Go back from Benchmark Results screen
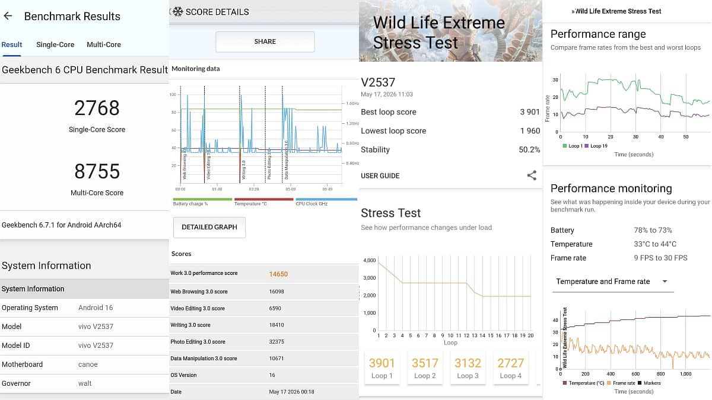712x400 pixels. pos(8,16)
